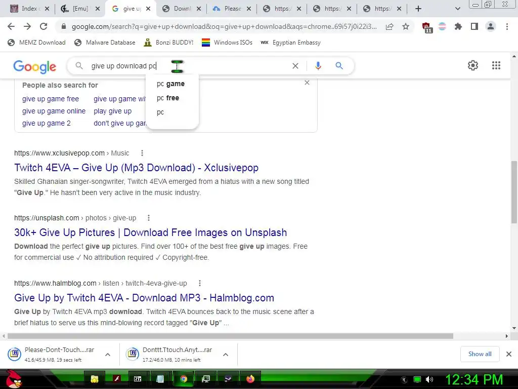The width and height of the screenshot is (518, 389).
Task: Click the vertical page scrollbar thumb
Action: (x=514, y=192)
